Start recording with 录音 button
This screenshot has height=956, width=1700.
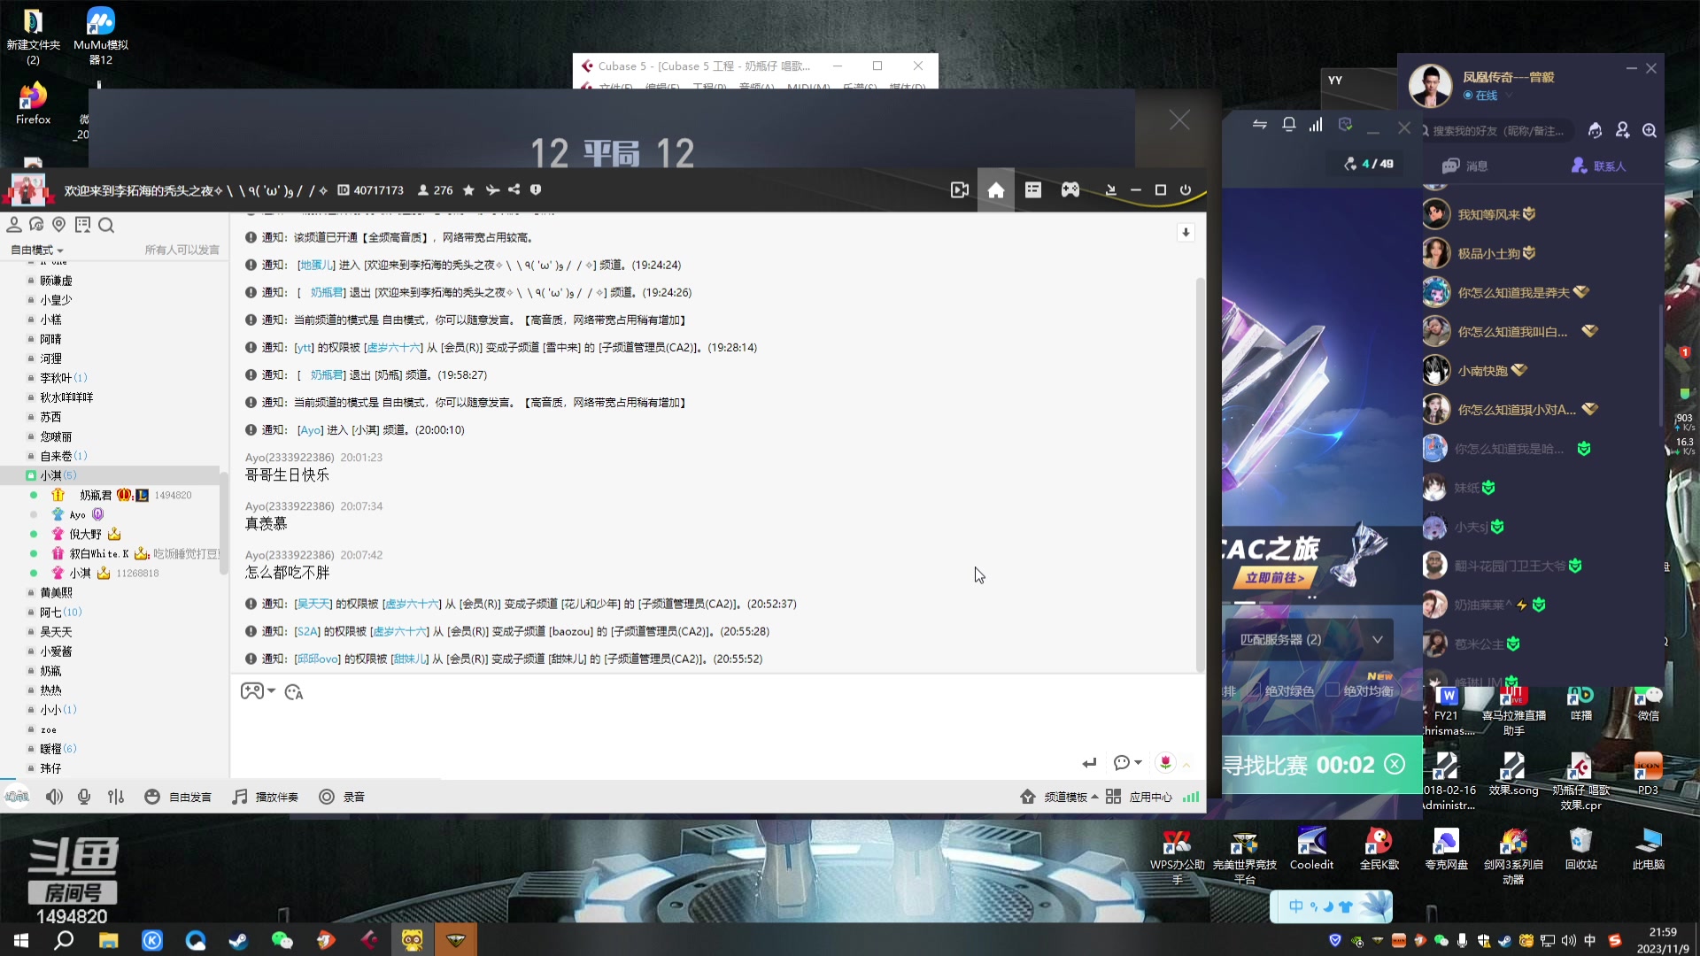pyautogui.click(x=342, y=797)
